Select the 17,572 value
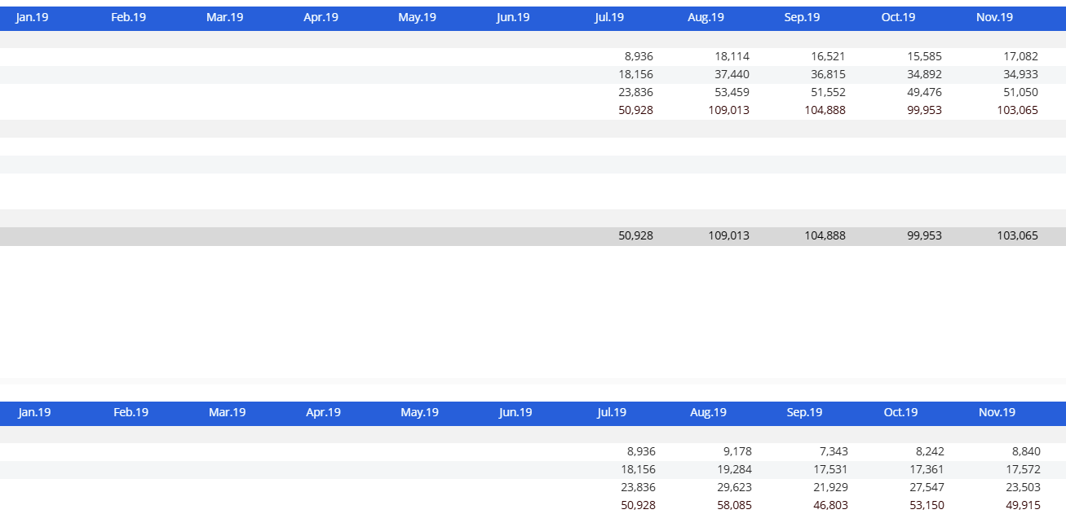The width and height of the screenshot is (1066, 514). (1023, 469)
